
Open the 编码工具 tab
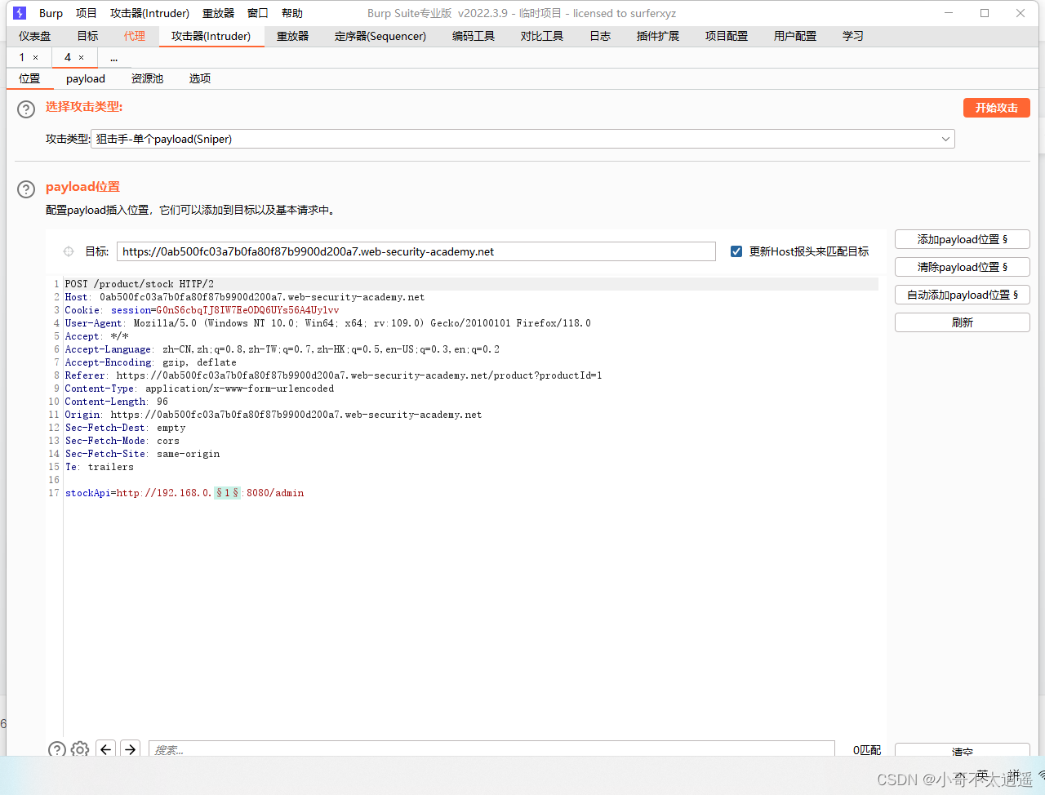coord(474,36)
